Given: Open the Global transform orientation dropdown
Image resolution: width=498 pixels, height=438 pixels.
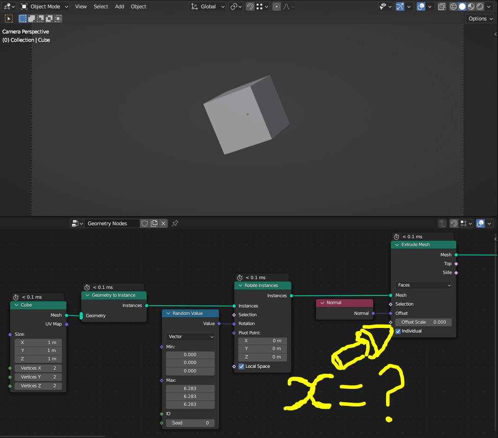Looking at the screenshot, I should tap(208, 7).
